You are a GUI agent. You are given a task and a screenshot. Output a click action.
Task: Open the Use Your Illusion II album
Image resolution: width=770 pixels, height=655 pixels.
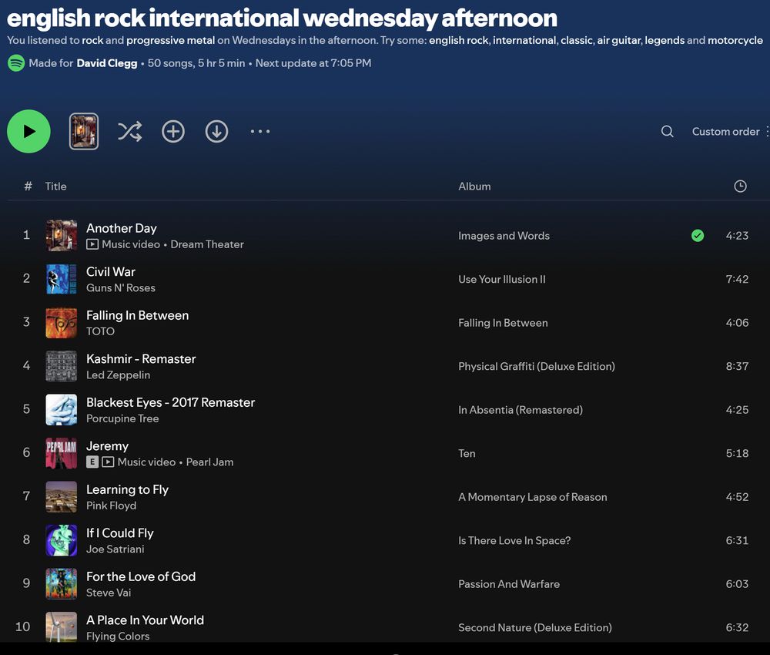(502, 279)
